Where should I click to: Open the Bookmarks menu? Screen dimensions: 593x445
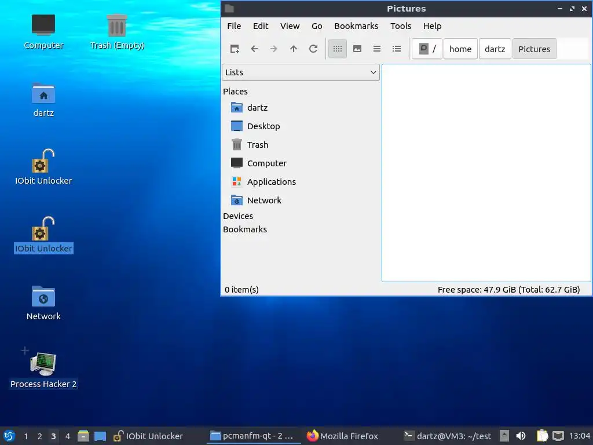[x=356, y=26]
